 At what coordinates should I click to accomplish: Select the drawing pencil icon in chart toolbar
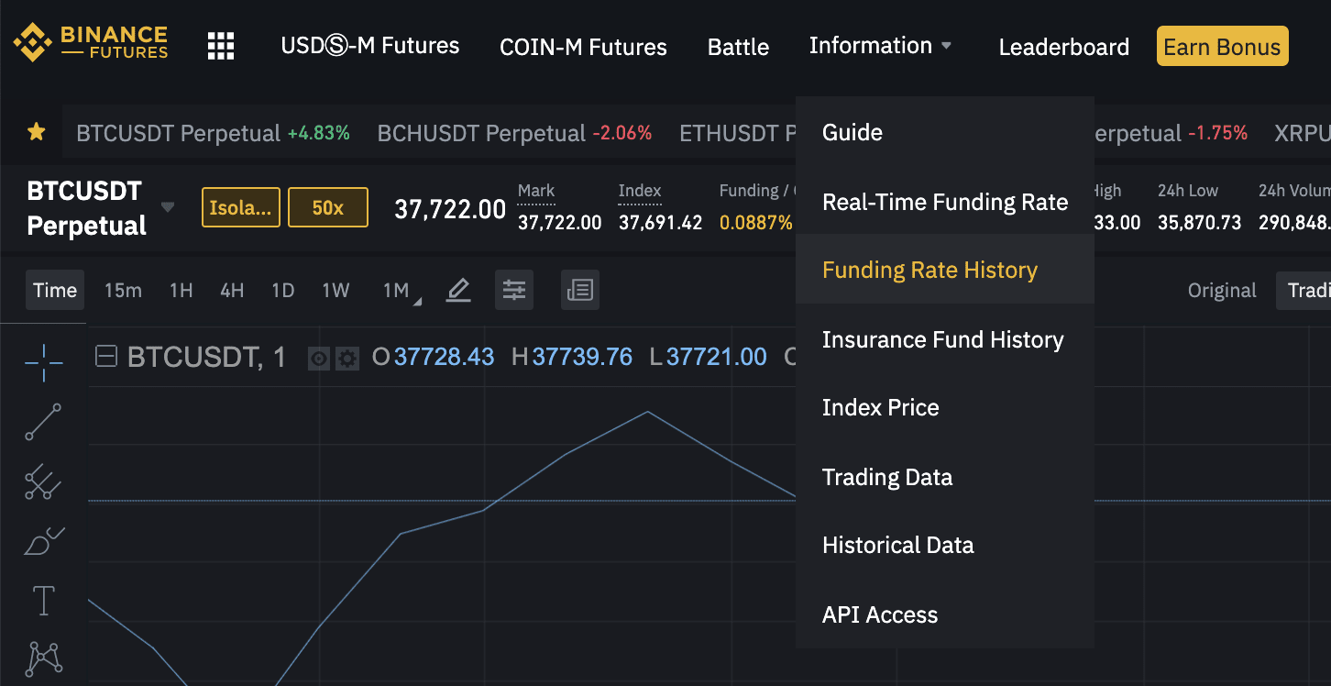458,291
